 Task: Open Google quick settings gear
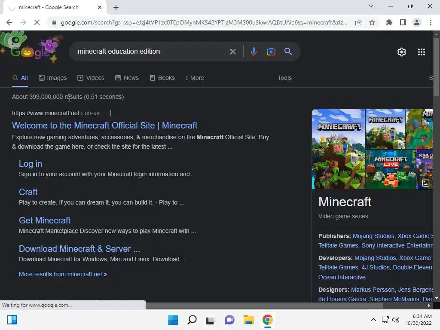pos(402,52)
